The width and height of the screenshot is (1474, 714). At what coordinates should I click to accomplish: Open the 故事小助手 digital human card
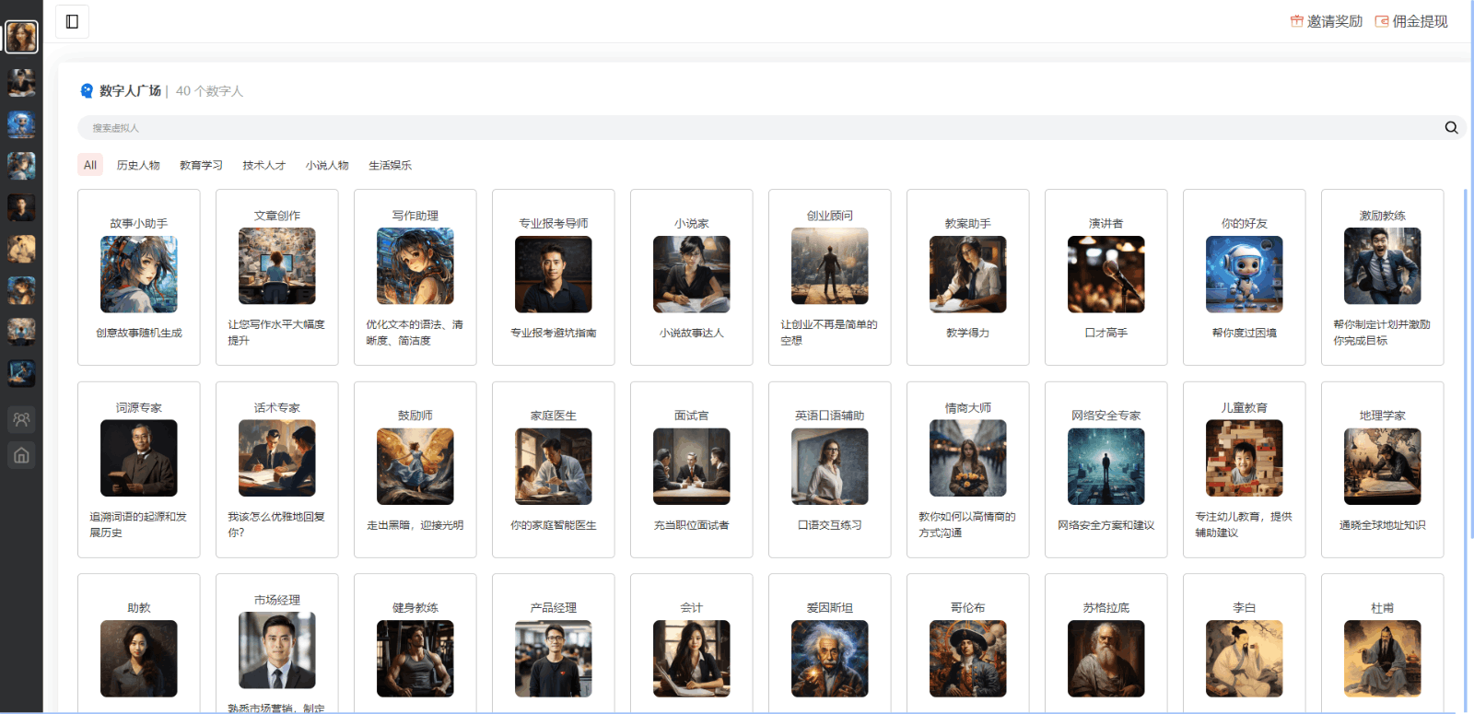139,277
